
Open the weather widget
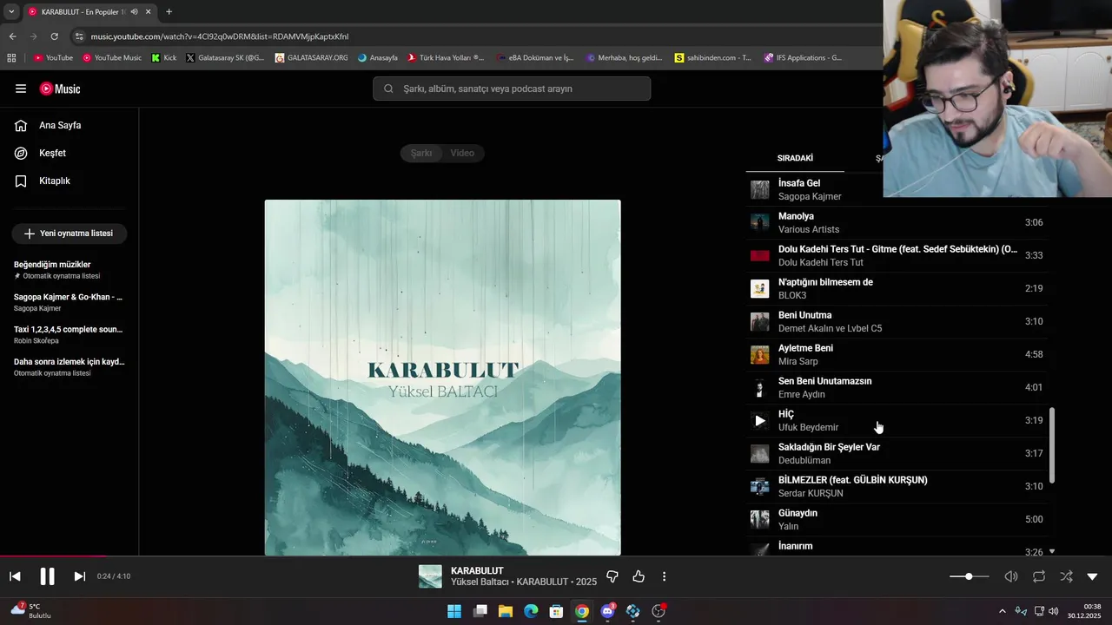tap(31, 610)
